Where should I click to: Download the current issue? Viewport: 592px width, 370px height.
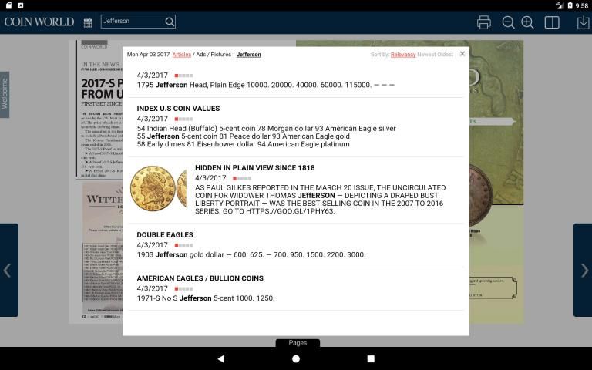[x=583, y=22]
